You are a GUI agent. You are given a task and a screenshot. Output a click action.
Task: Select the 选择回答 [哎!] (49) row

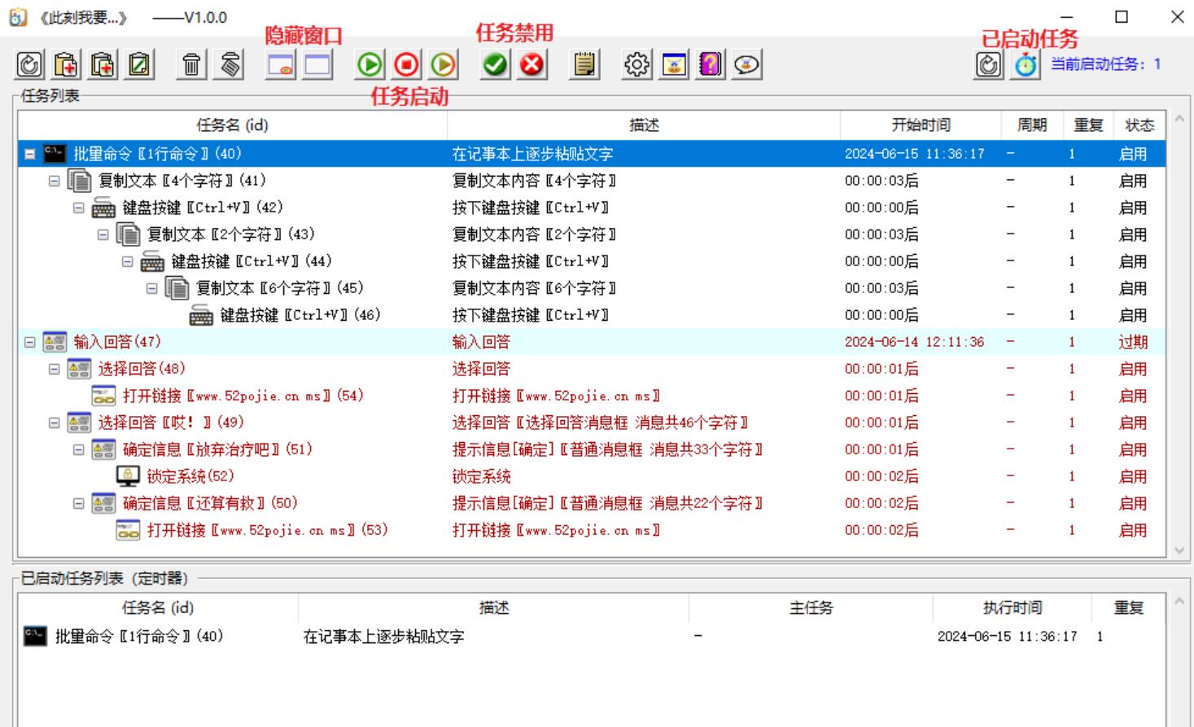(592, 423)
